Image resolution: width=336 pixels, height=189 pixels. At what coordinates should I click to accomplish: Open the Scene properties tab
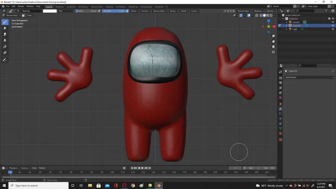point(280,93)
